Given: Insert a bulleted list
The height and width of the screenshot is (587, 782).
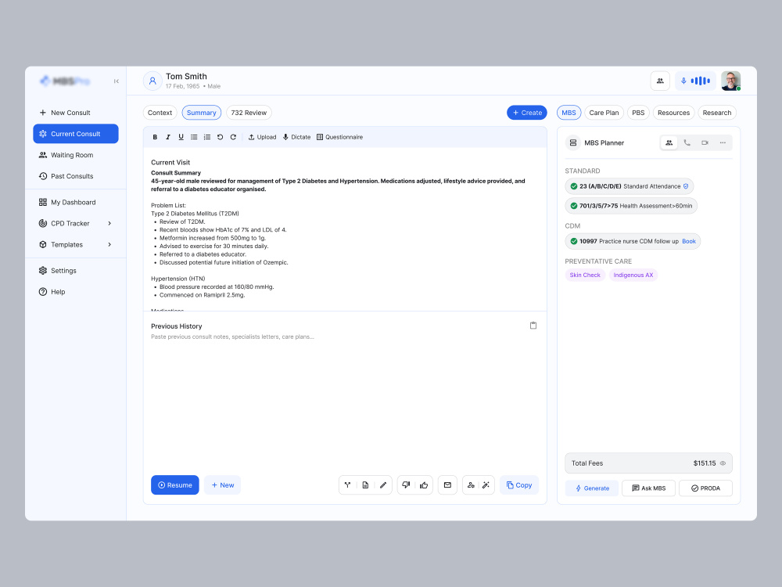Looking at the screenshot, I should point(194,137).
